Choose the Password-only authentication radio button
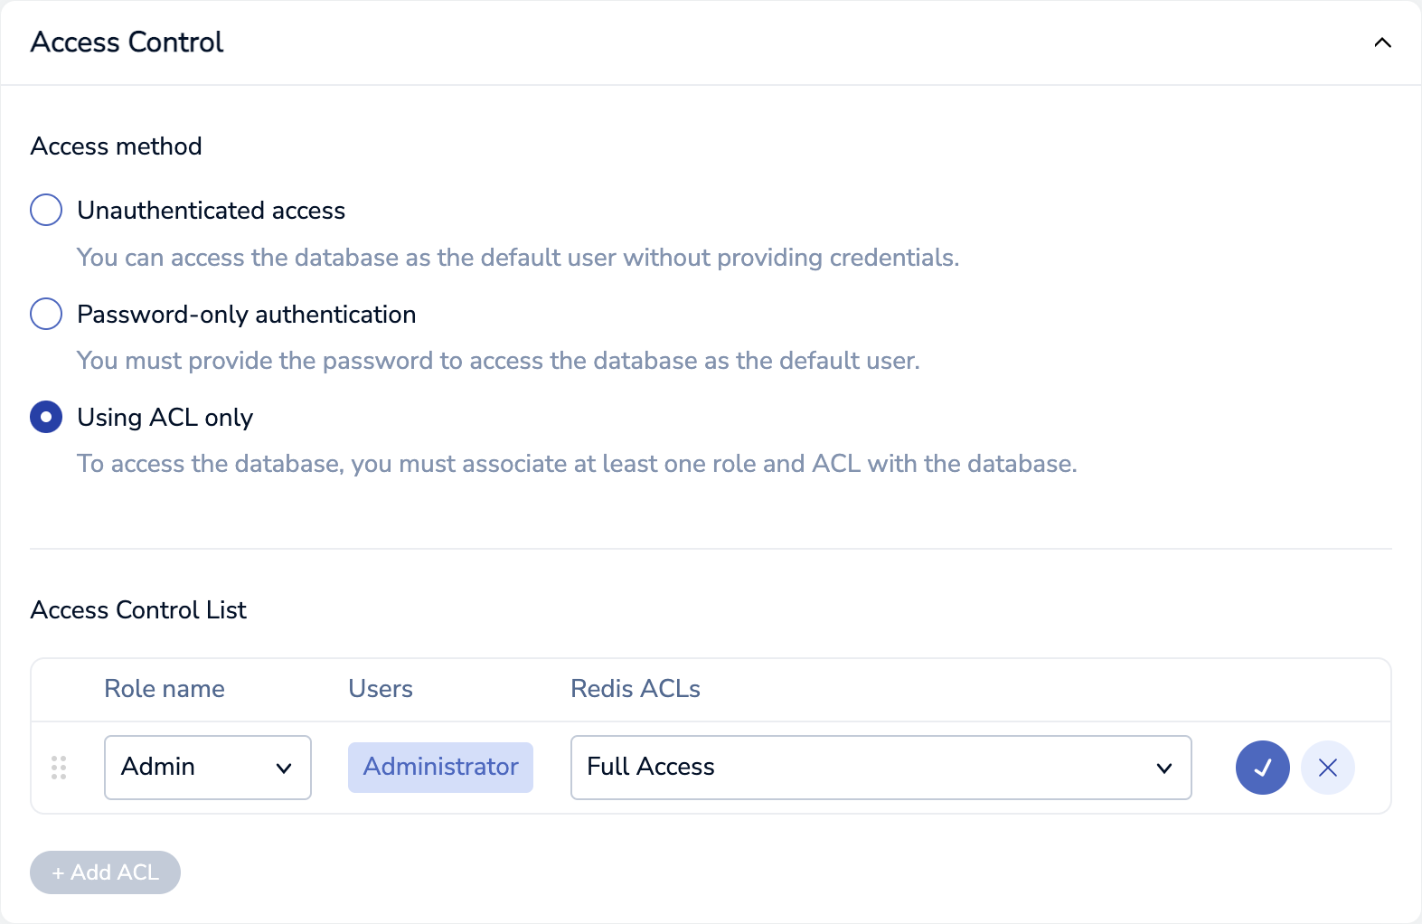Viewport: 1422px width, 924px height. click(46, 314)
